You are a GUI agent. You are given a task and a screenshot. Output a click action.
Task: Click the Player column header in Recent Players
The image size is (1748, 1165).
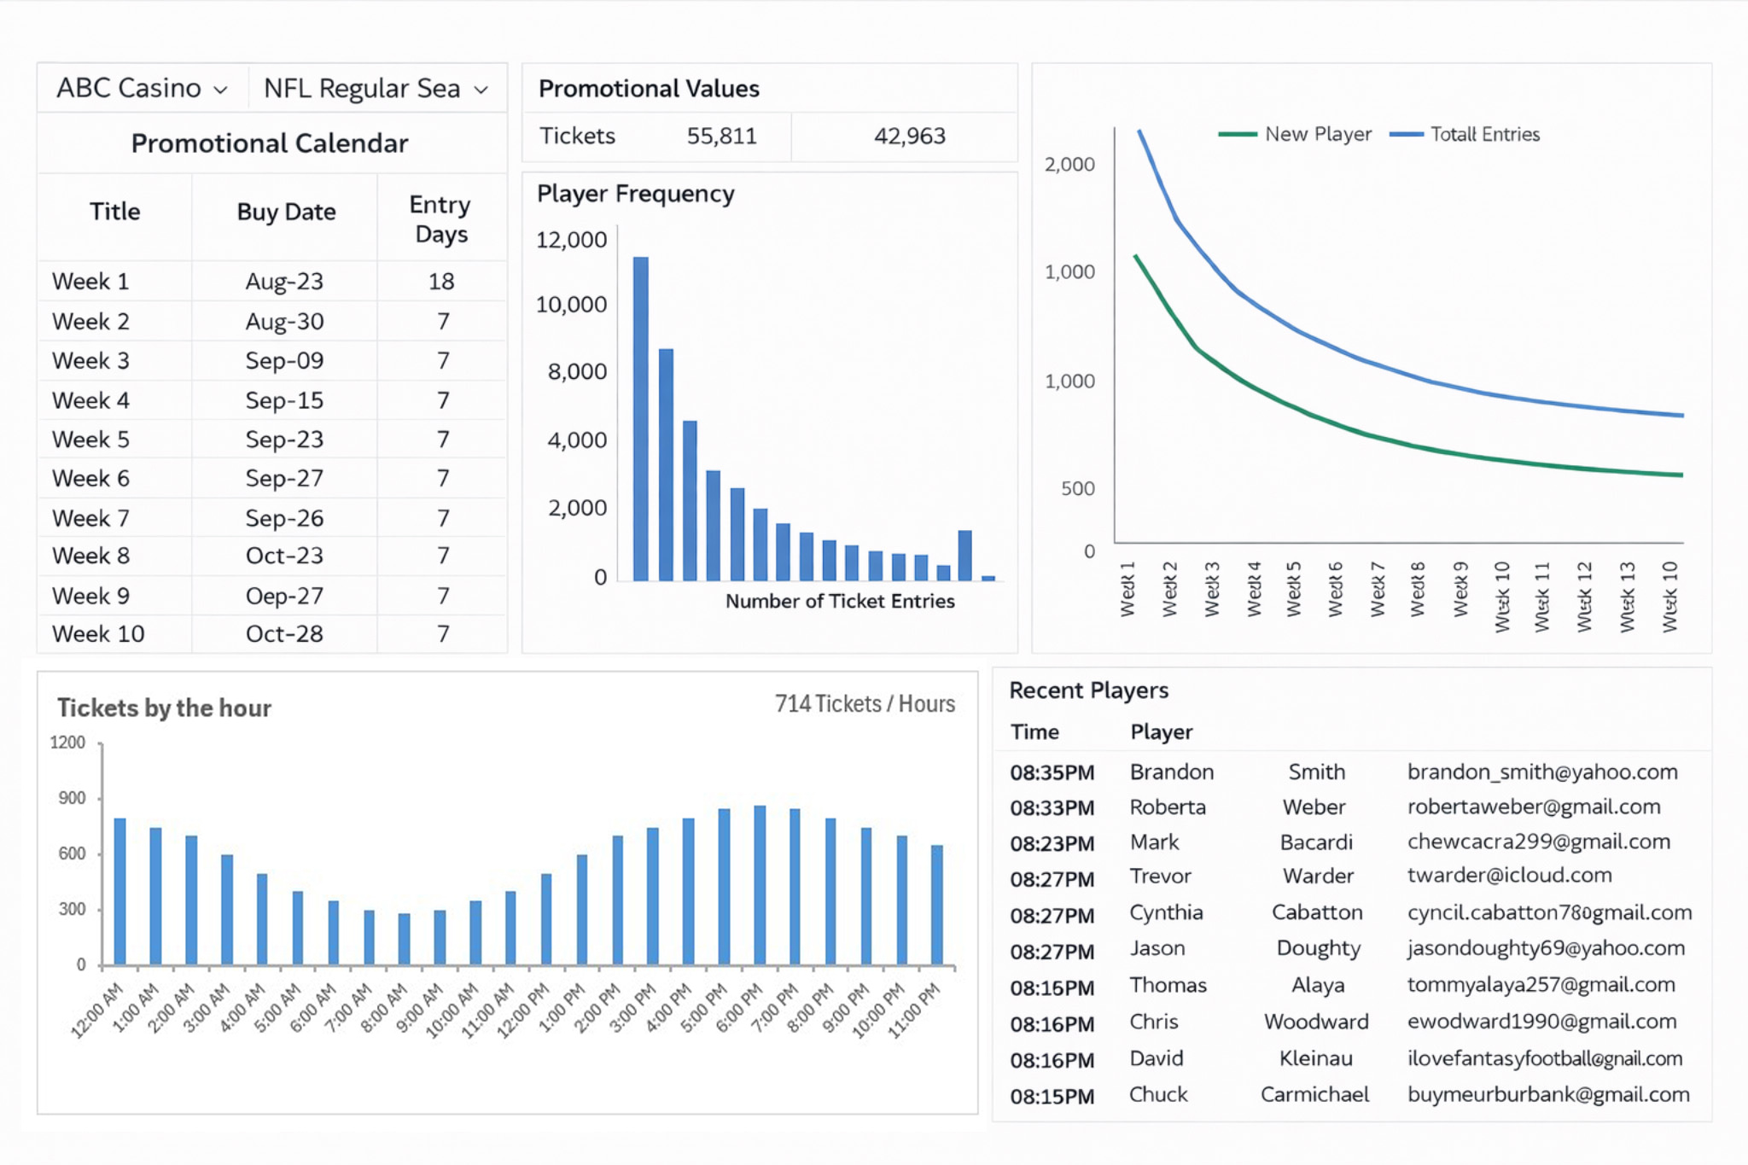click(x=1161, y=731)
